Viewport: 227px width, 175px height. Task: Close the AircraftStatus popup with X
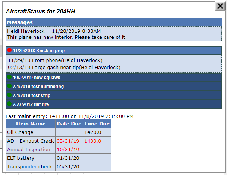click(x=220, y=6)
